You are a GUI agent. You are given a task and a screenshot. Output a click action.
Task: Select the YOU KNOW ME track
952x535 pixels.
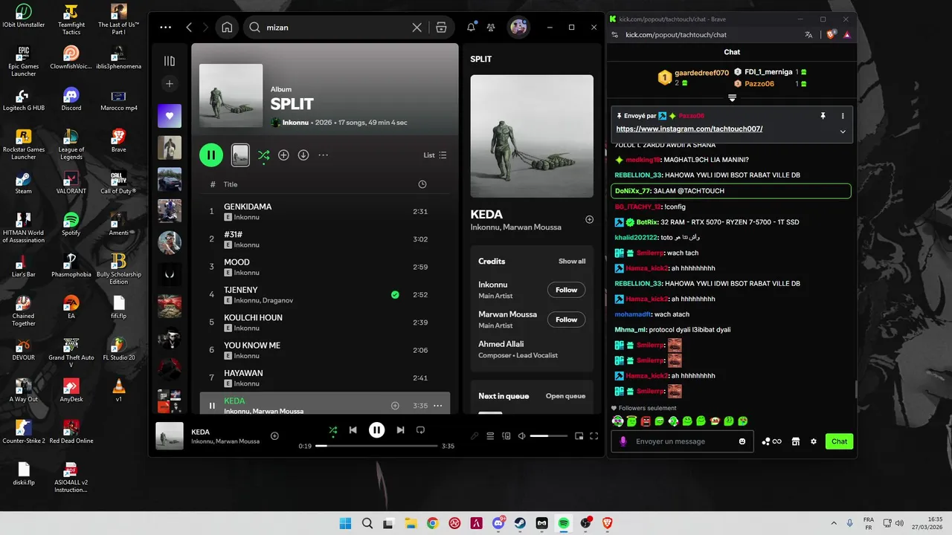[325, 350]
